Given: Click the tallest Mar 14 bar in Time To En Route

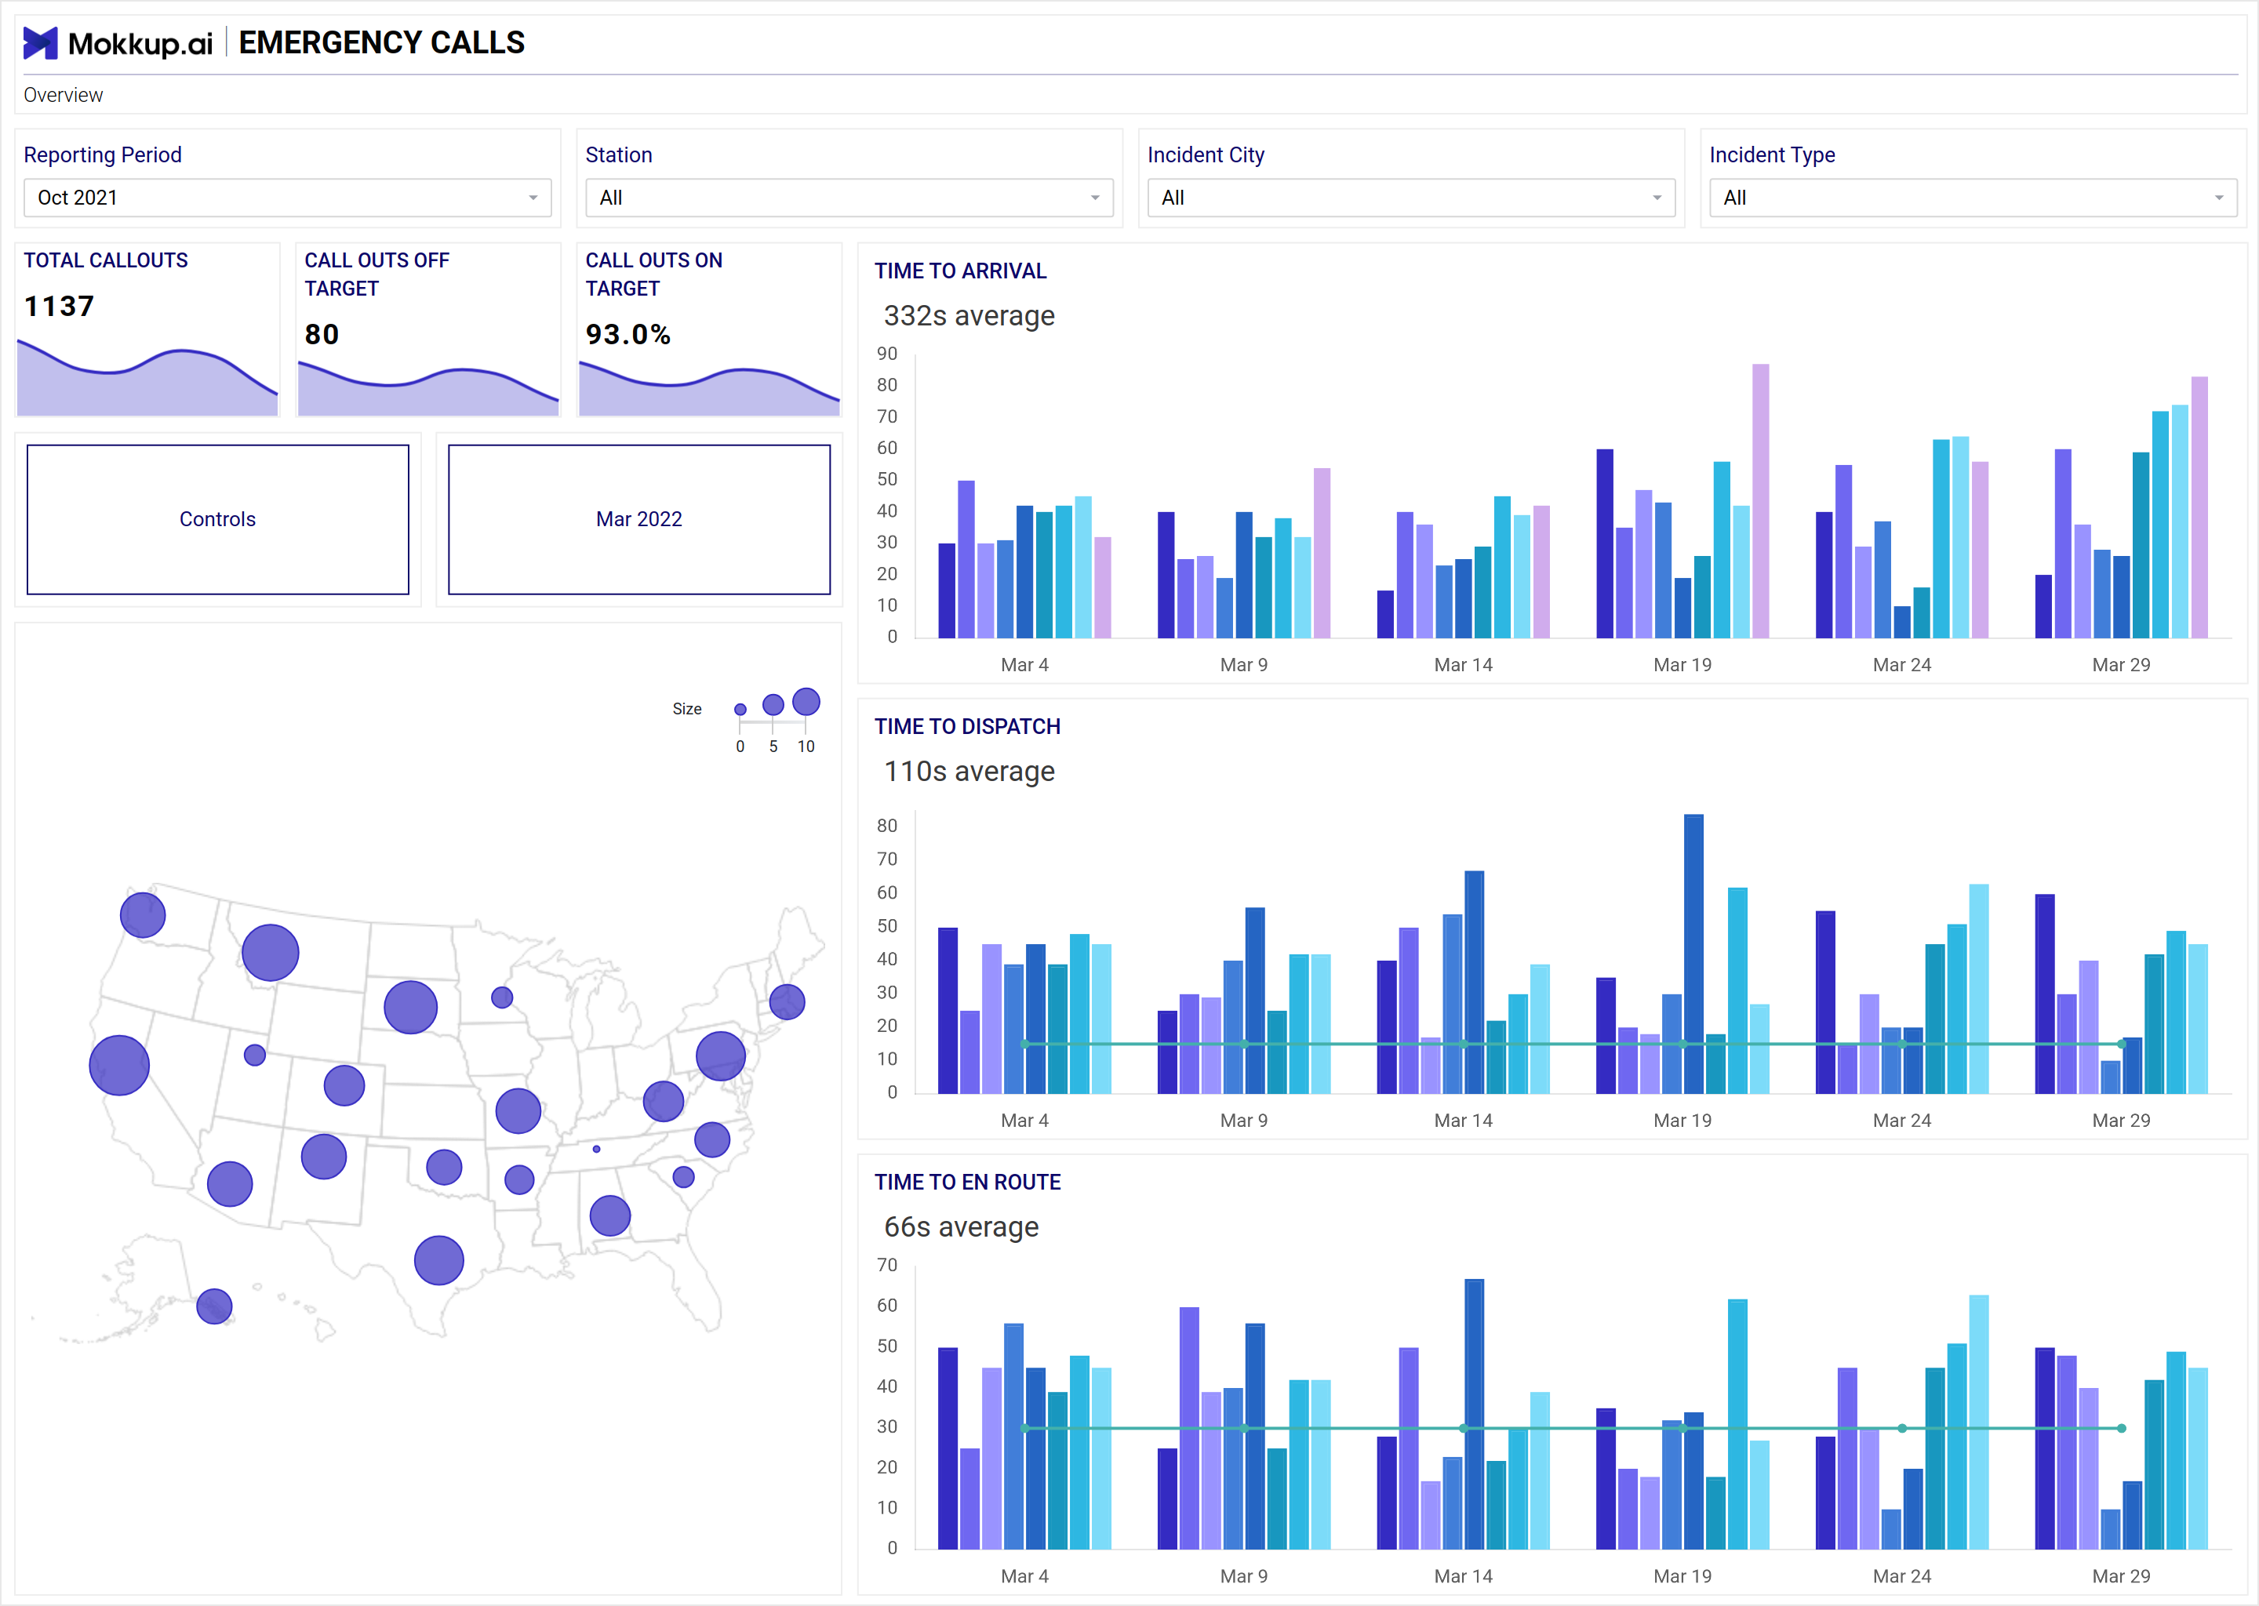Looking at the screenshot, I should (x=1474, y=1414).
